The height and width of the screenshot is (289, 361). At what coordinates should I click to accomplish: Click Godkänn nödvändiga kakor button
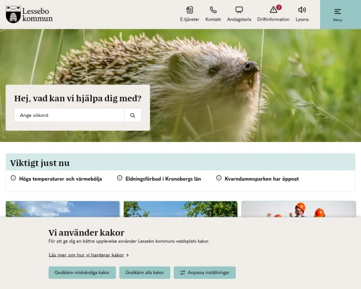82,273
